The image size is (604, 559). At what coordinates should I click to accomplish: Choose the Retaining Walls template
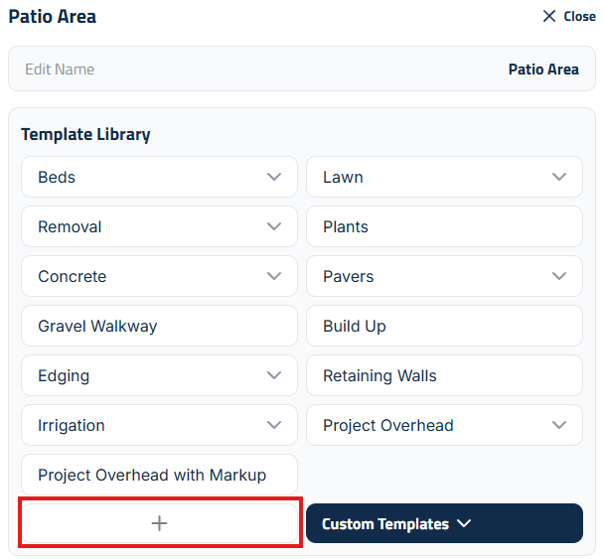tap(444, 375)
